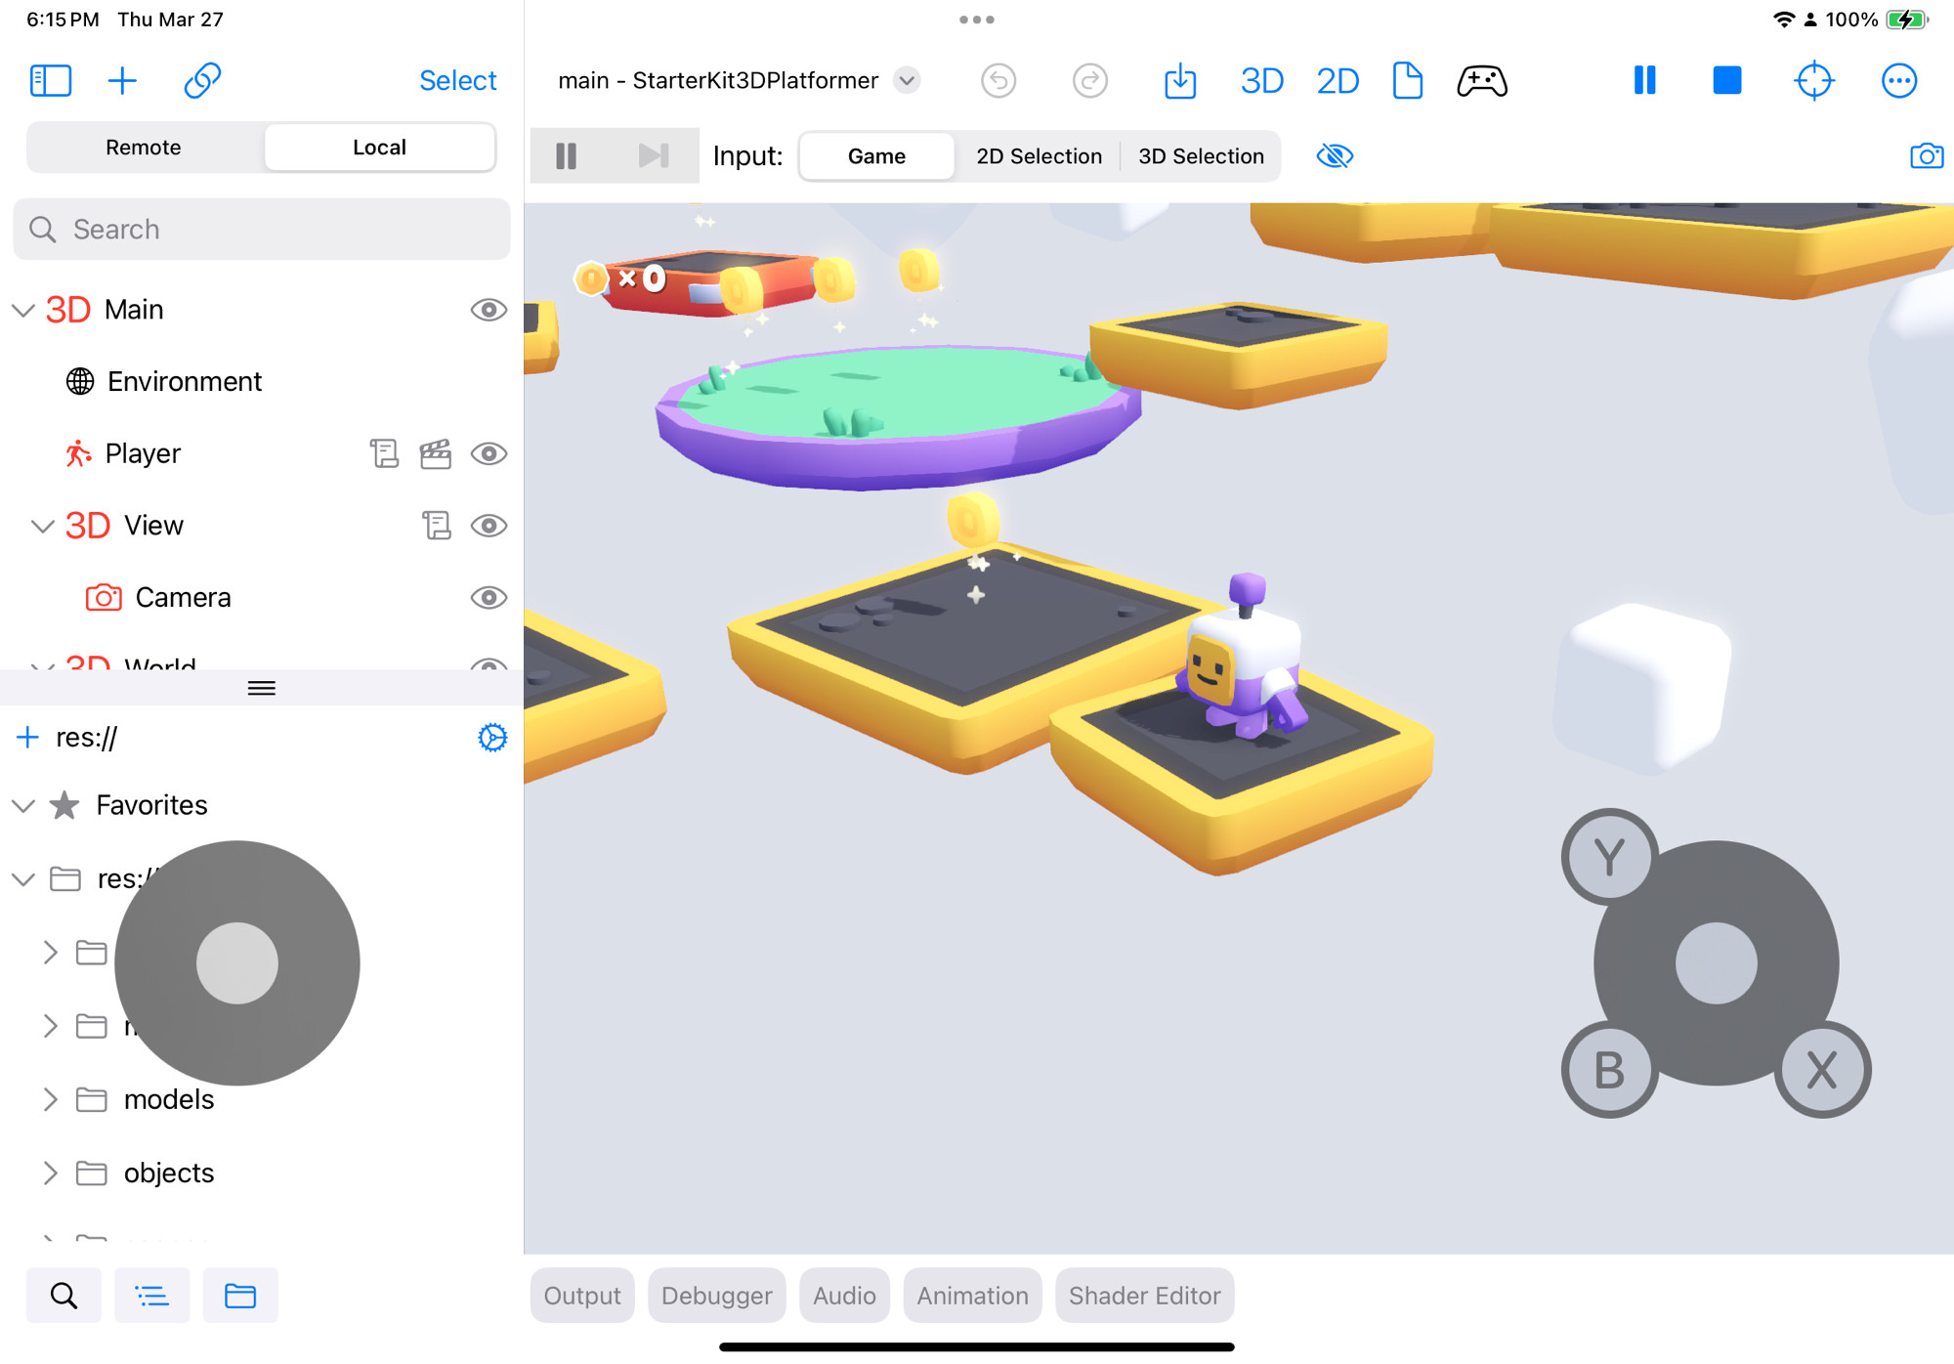Hide the Camera node visibility eye
The image size is (1954, 1364).
click(488, 597)
